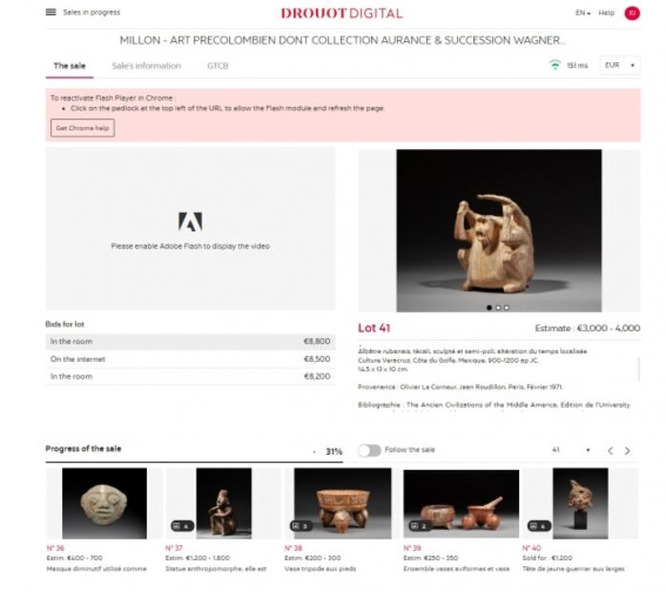Click image count badge on lot 37
The image size is (666, 592).
(182, 526)
